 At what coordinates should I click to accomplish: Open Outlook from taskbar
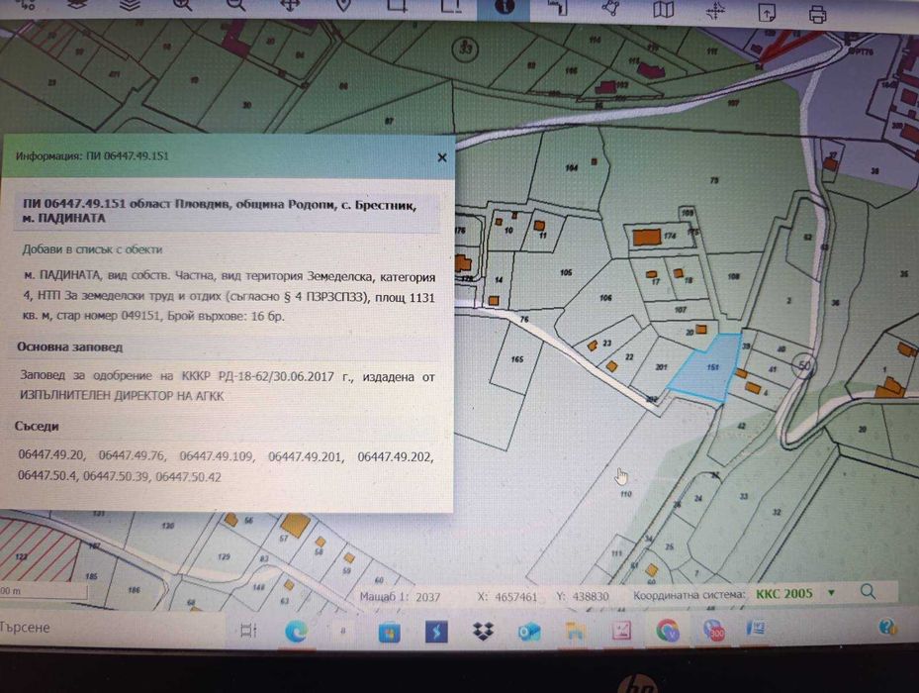pyautogui.click(x=528, y=632)
